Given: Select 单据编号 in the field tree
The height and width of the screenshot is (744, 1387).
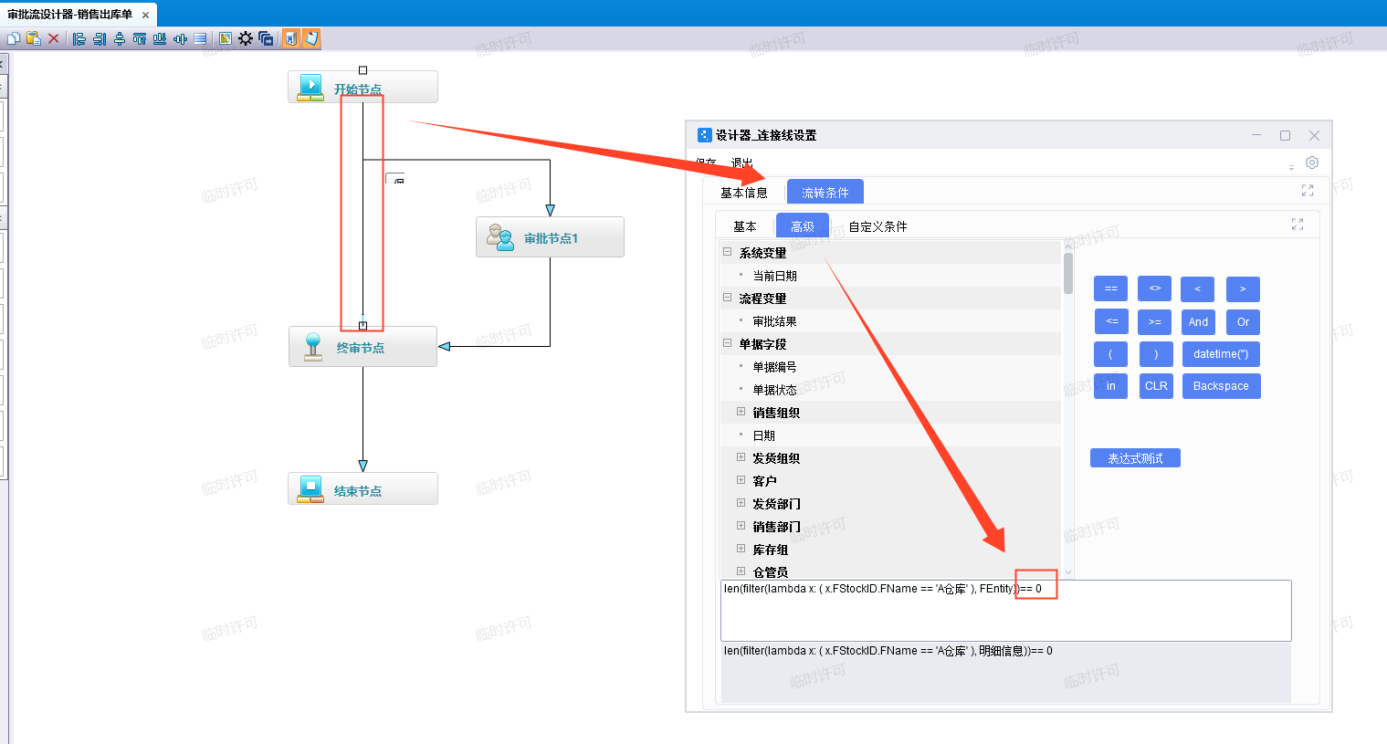Looking at the screenshot, I should click(x=774, y=367).
